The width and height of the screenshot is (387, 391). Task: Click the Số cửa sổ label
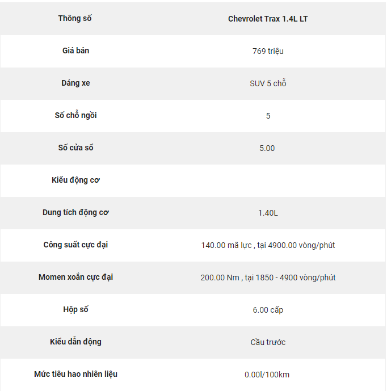[x=75, y=148]
